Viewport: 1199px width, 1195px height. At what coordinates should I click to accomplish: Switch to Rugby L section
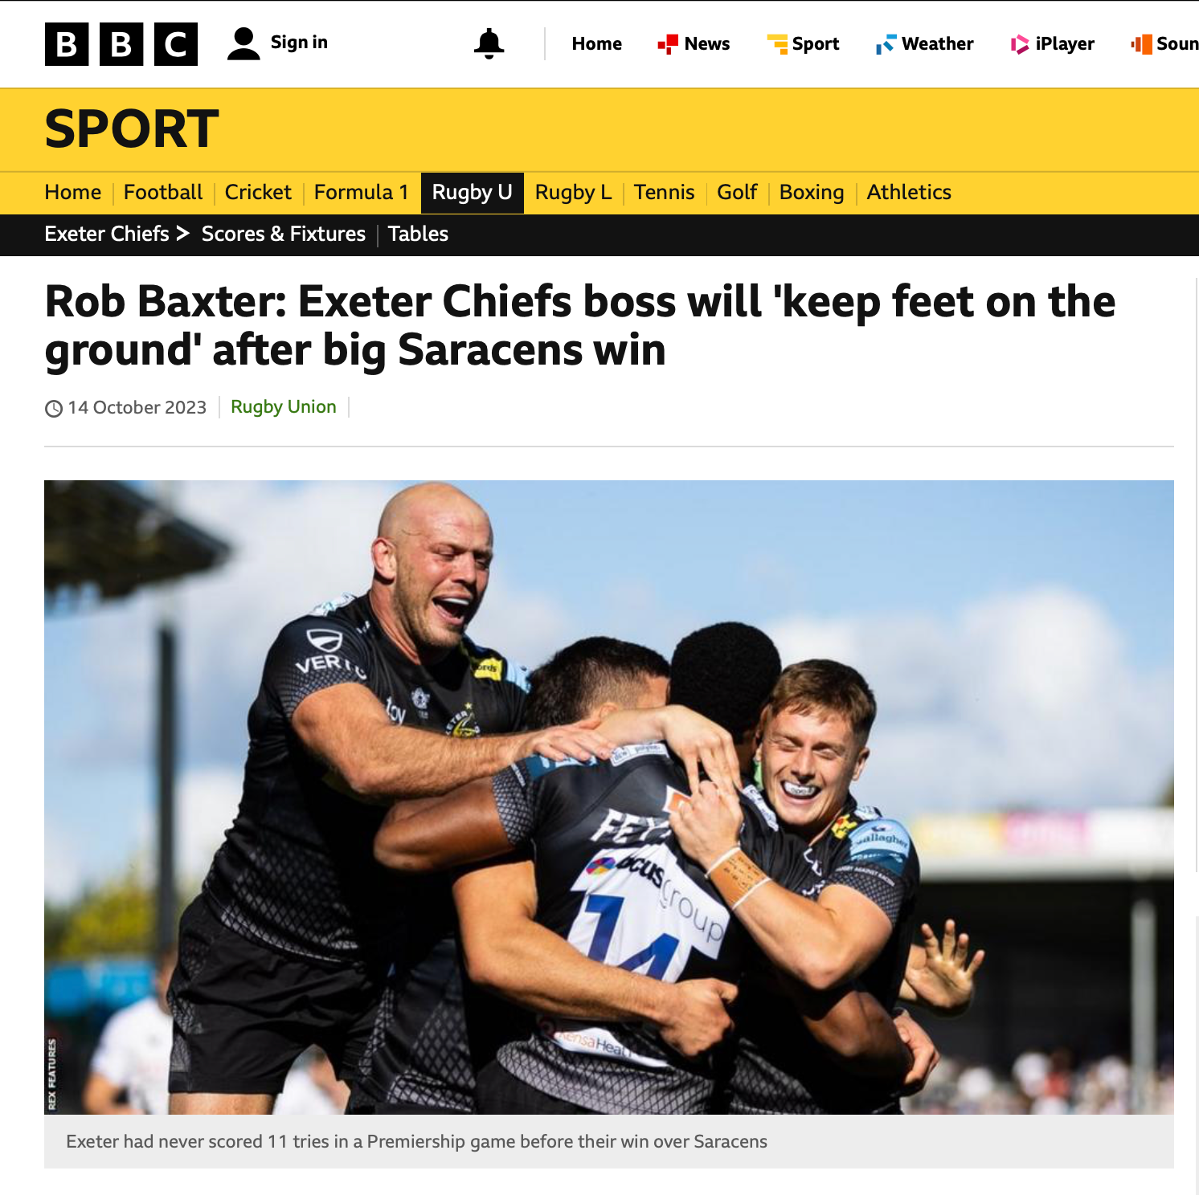tap(573, 193)
